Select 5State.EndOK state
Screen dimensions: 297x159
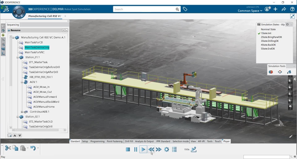pos(268,49)
